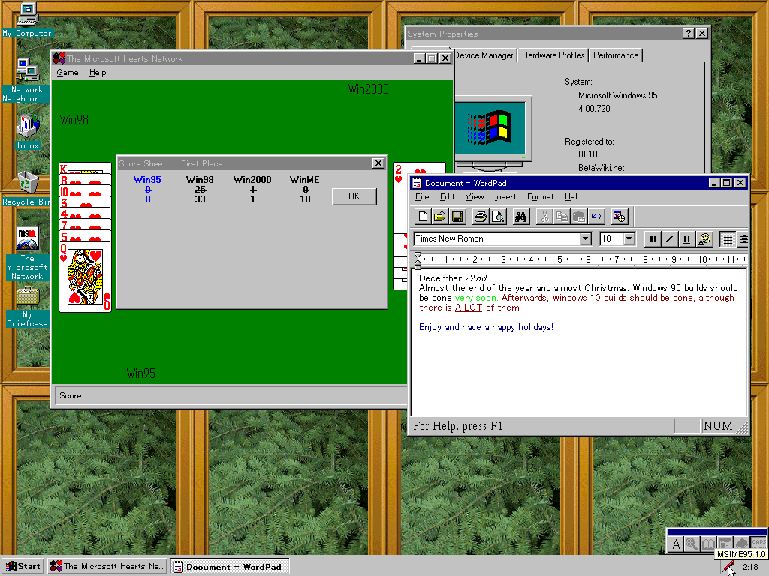
Task: Select the Network Neighborhood desktop icon
Action: [x=27, y=81]
